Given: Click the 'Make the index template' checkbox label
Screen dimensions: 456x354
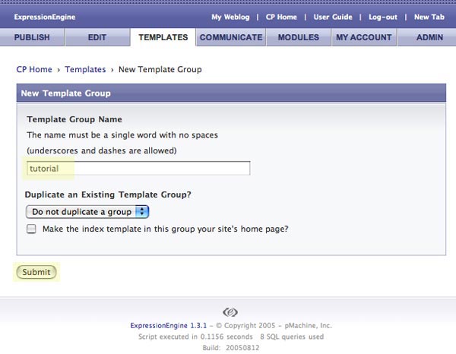Looking at the screenshot, I should point(166,229).
